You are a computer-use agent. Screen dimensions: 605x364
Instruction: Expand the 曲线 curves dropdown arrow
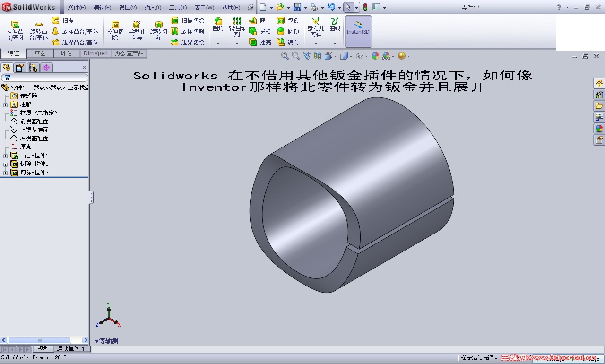[x=335, y=44]
